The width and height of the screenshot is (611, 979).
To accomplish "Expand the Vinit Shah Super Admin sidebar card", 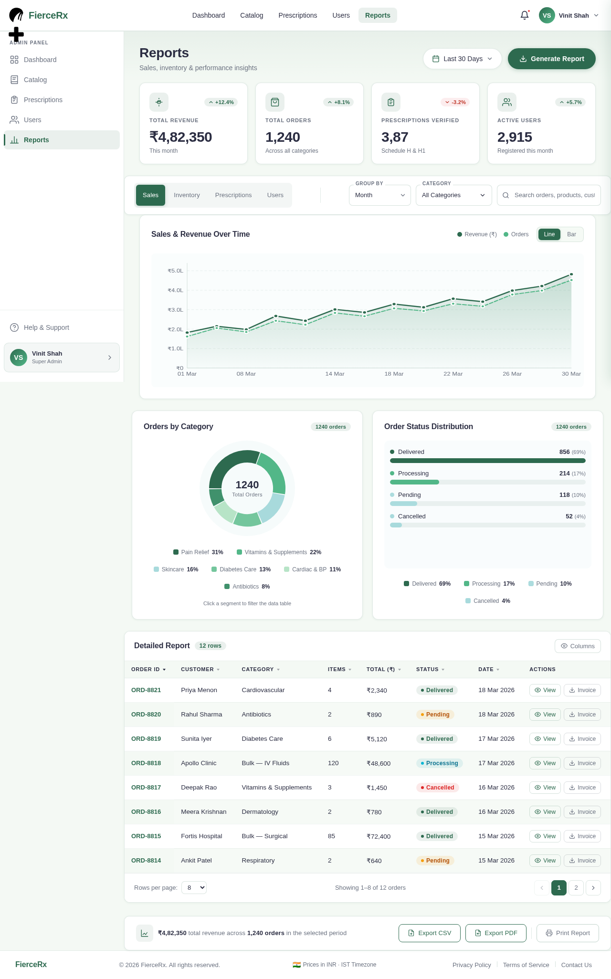I will (x=62, y=358).
